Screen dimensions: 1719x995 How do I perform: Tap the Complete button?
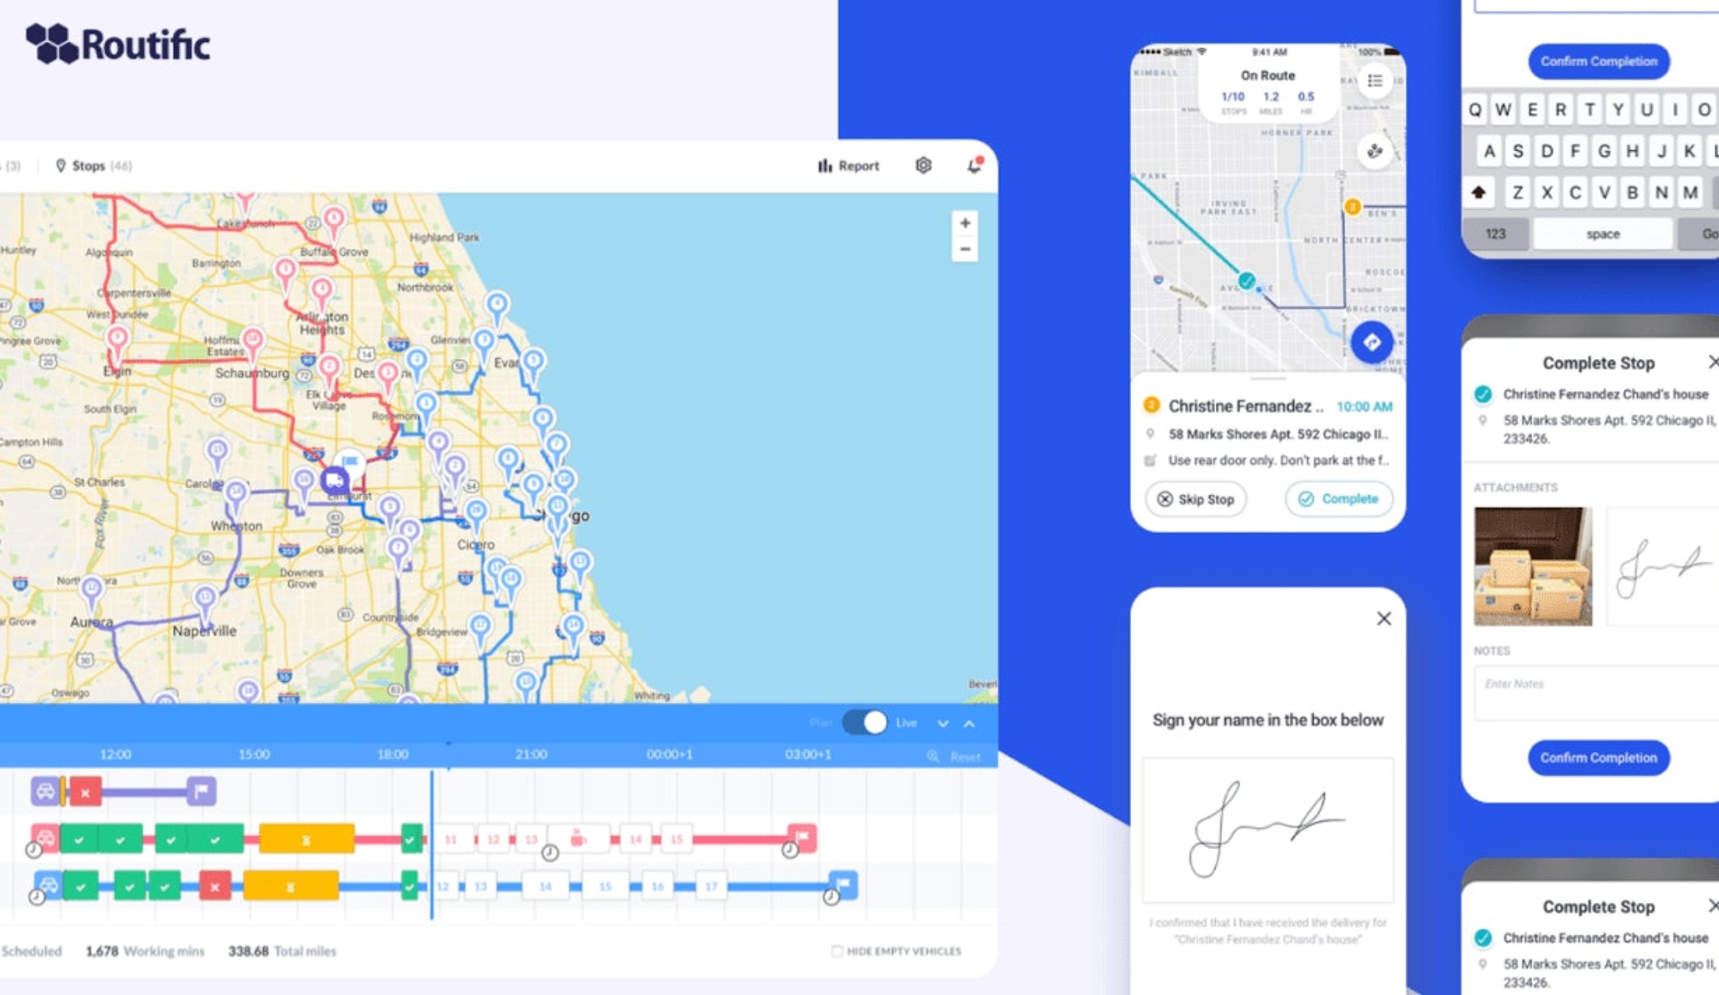tap(1338, 498)
